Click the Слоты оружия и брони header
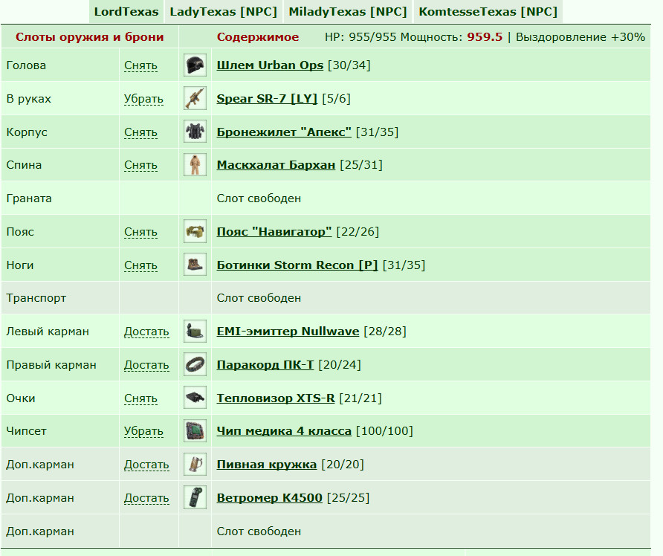Screen dimensions: 663x556 [x=90, y=37]
